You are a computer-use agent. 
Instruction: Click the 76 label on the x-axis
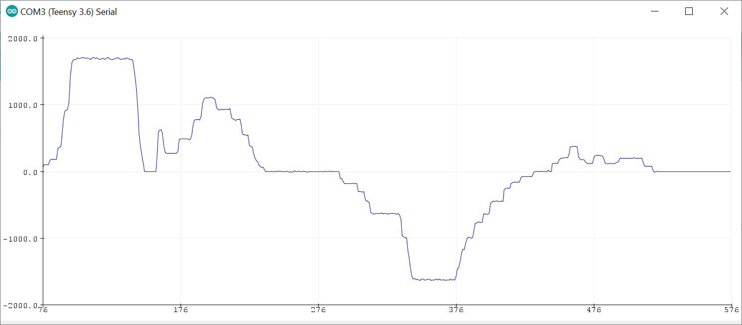click(x=43, y=311)
